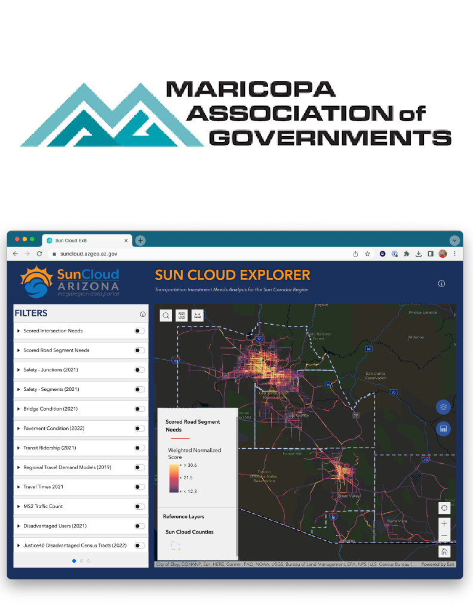Image resolution: width=473 pixels, height=610 pixels.
Task: Zoom out with the minus button
Action: [444, 536]
